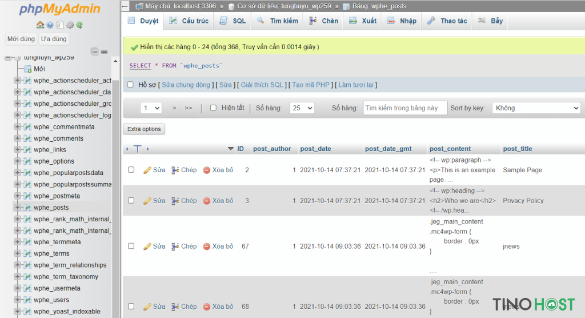Collapse the tunghuyn_wp259 database node
Viewport: 585px width, 318px height.
pos(8,58)
